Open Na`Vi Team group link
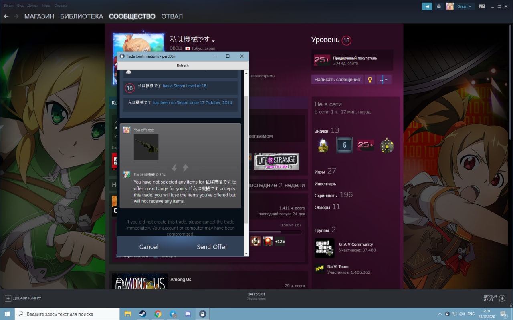 338,266
